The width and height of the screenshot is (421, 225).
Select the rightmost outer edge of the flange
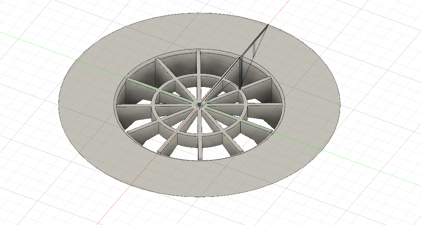(x=340, y=103)
